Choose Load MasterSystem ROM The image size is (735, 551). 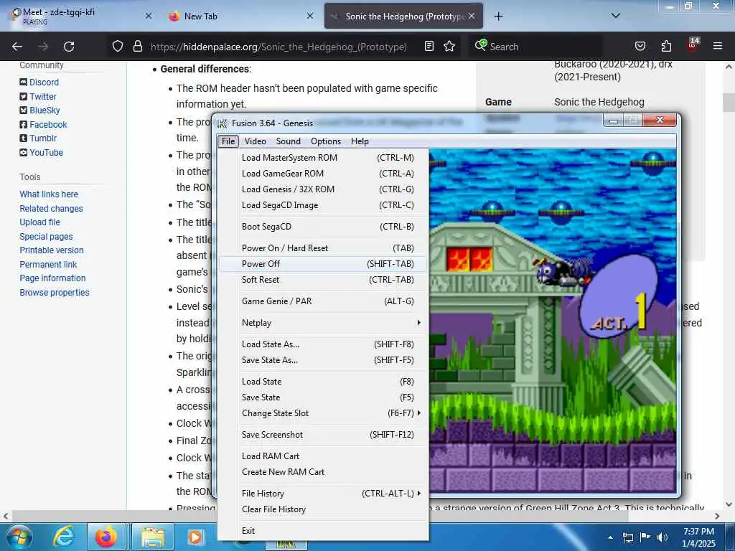tap(323, 157)
